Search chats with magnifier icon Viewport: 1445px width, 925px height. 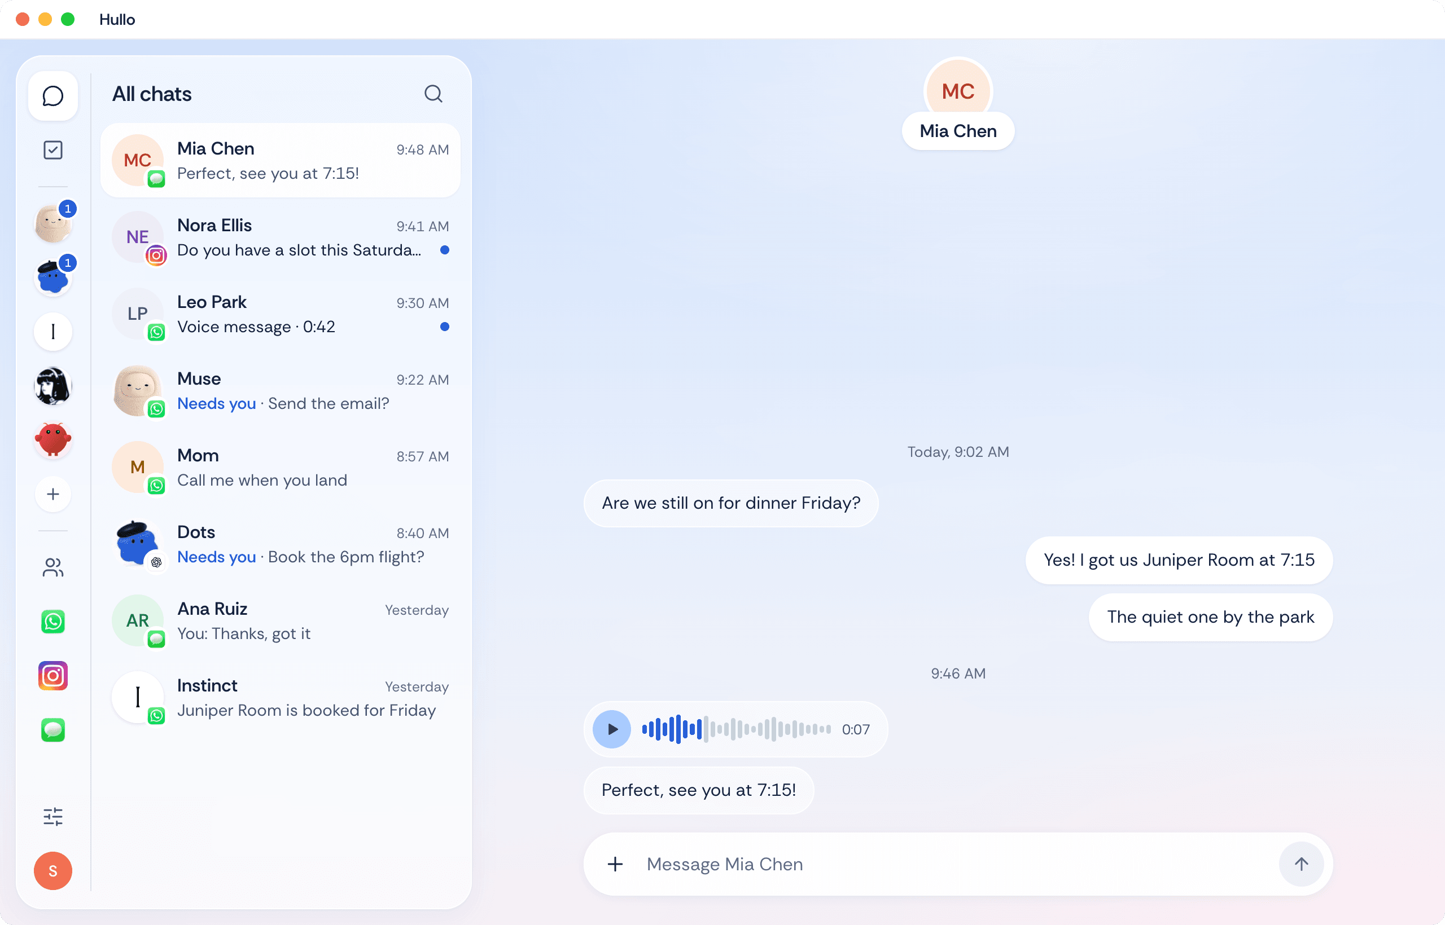[x=433, y=94]
